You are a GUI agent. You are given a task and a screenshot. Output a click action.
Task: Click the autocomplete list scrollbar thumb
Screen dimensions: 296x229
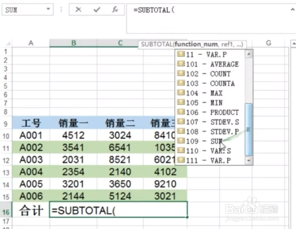(x=249, y=130)
